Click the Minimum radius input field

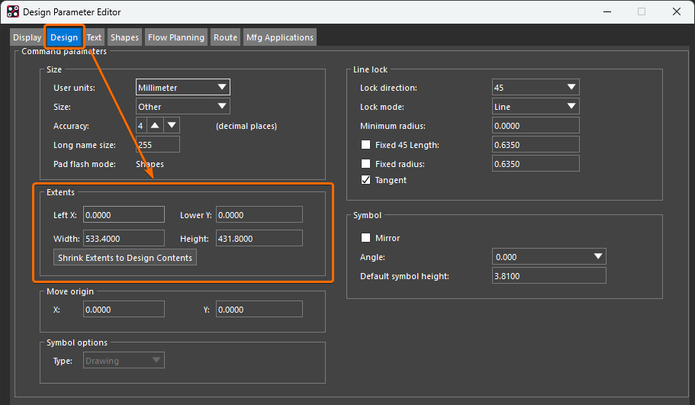click(x=536, y=126)
